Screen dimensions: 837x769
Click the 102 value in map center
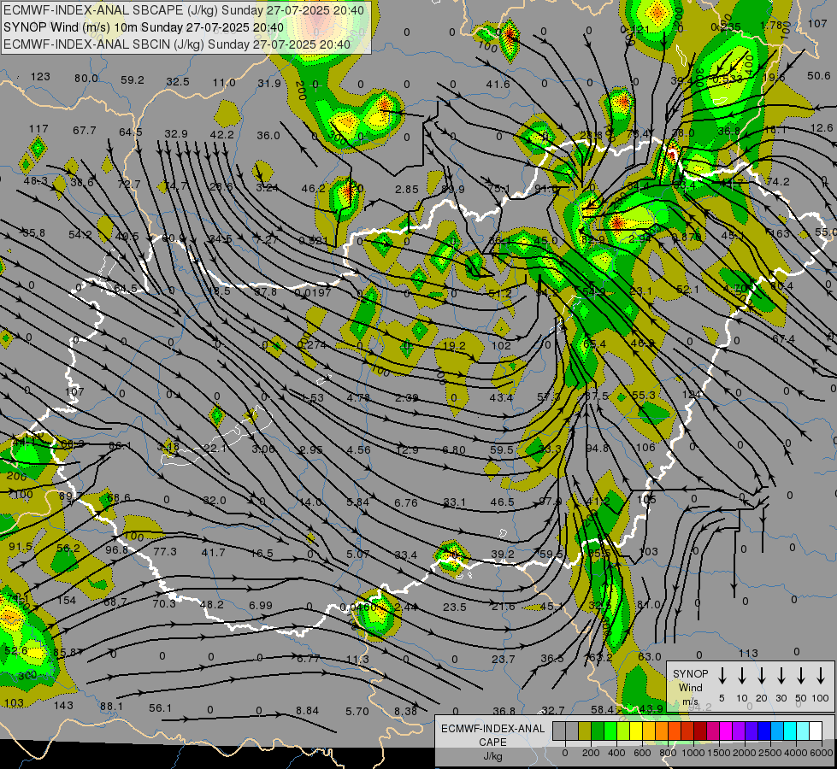coord(501,346)
